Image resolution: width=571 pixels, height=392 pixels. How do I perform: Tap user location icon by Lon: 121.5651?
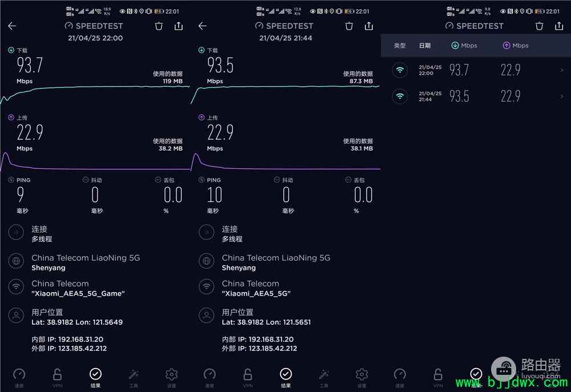coord(207,316)
